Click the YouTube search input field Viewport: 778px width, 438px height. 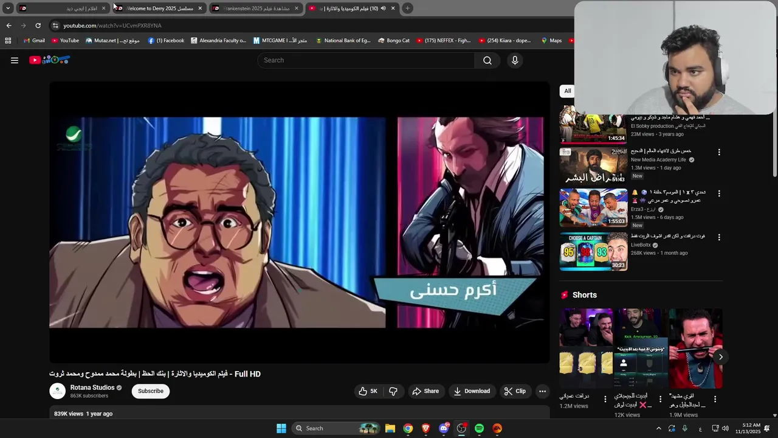(x=367, y=60)
